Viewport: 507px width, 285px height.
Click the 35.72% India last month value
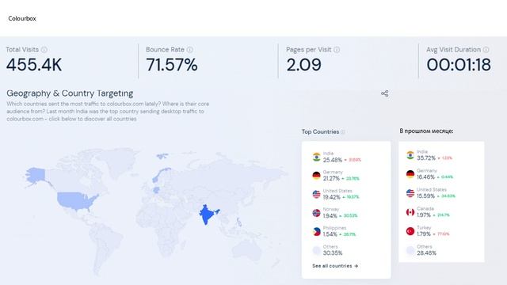[x=426, y=158]
